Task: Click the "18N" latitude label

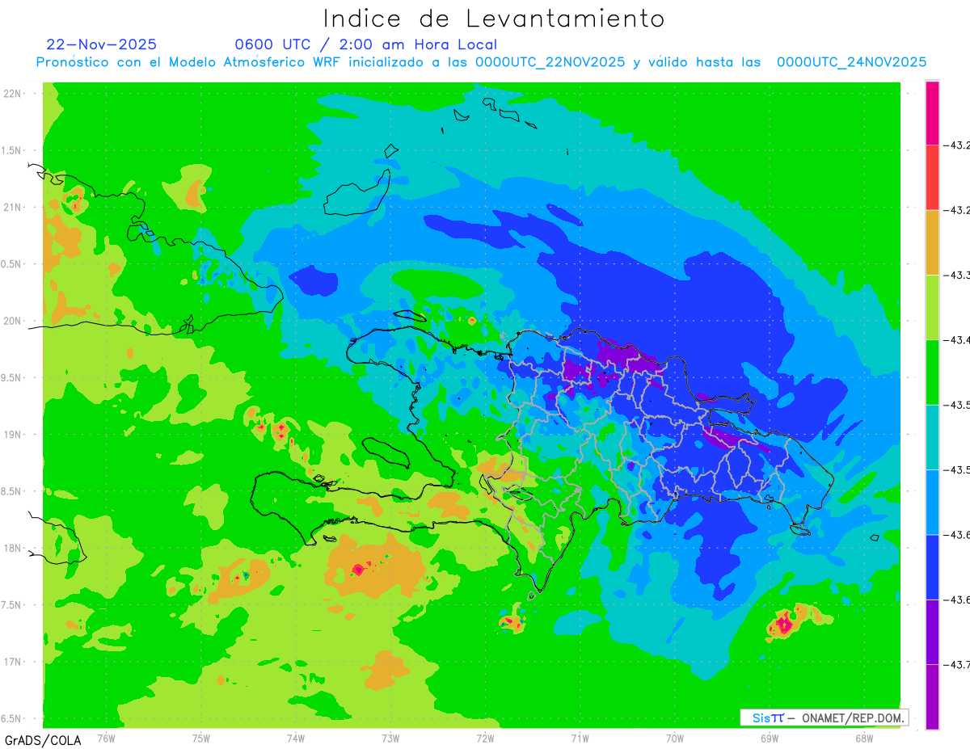Action: tap(12, 548)
